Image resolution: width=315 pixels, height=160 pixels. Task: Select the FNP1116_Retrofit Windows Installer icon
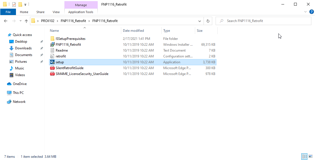(52, 45)
